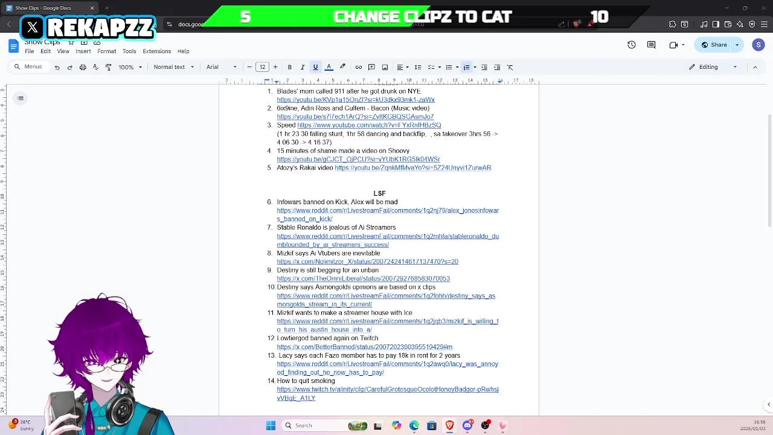
Task: Click the Undo arrow in the toolbar
Action: click(57, 67)
